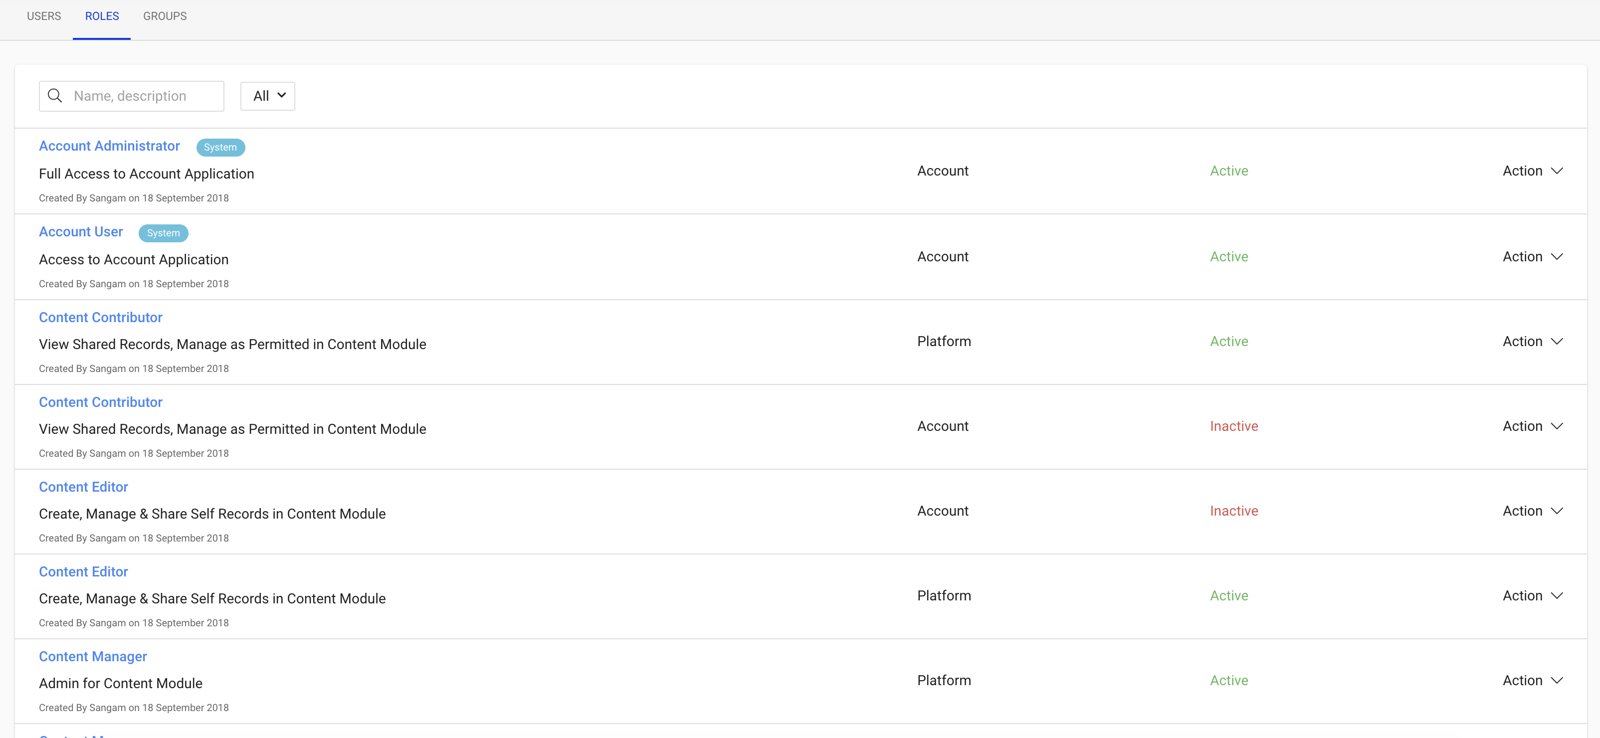1600x738 pixels.
Task: Focus the Name, description search field
Action: [x=143, y=96]
